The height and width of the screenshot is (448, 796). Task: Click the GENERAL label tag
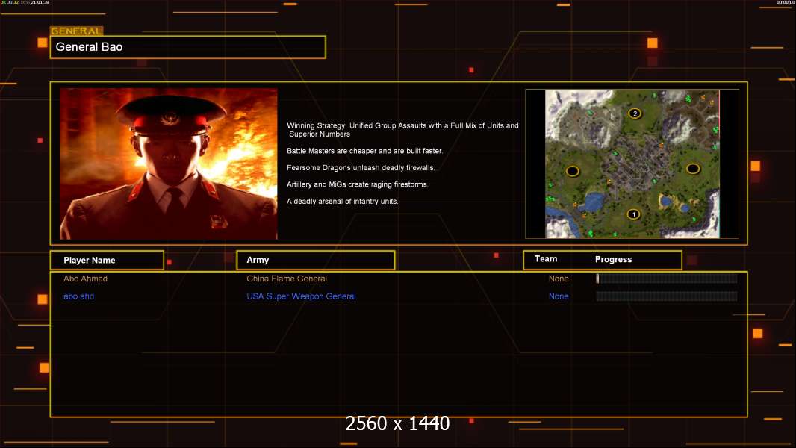(x=77, y=31)
